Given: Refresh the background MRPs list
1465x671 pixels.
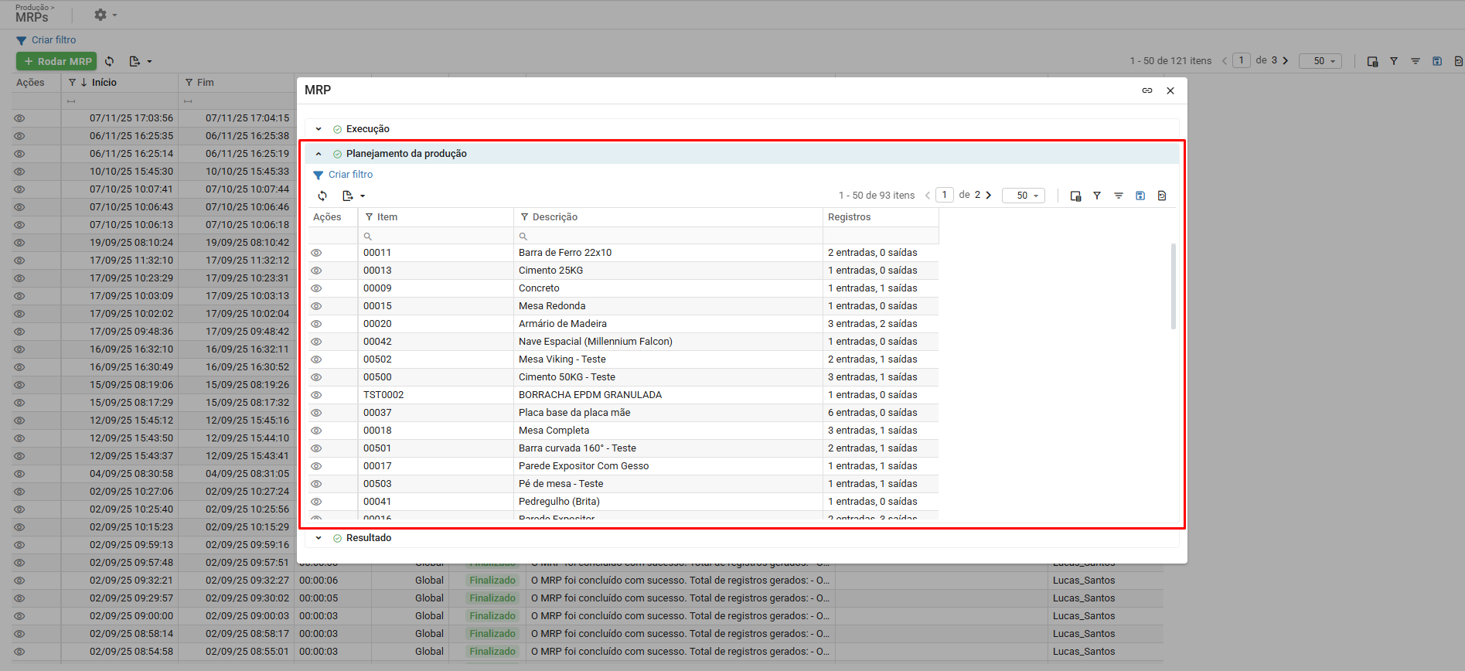Looking at the screenshot, I should pos(110,61).
